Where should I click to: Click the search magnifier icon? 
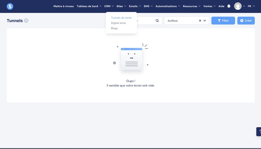tap(157, 21)
